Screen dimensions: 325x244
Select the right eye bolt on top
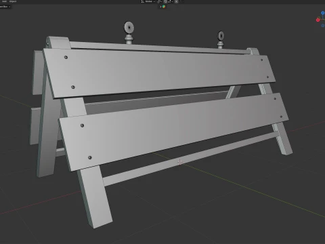click(x=221, y=40)
